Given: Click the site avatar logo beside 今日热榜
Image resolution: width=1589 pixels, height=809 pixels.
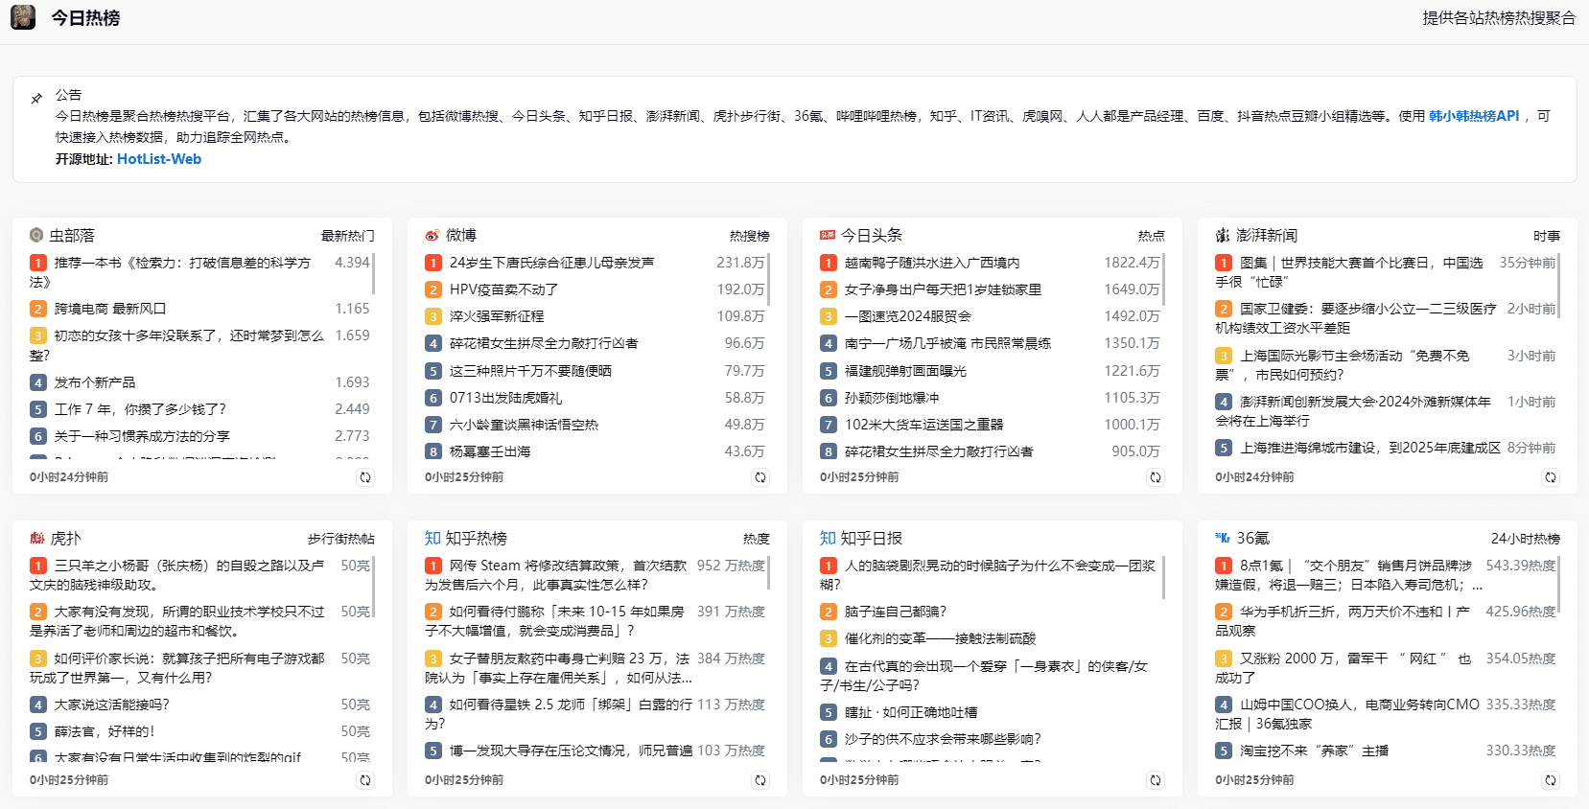Looking at the screenshot, I should (23, 17).
